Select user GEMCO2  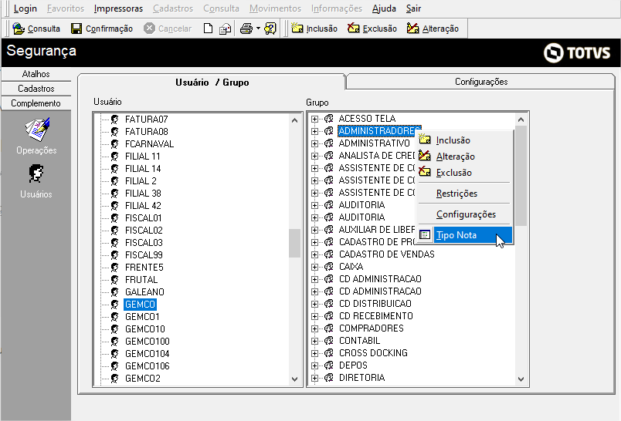pos(143,379)
